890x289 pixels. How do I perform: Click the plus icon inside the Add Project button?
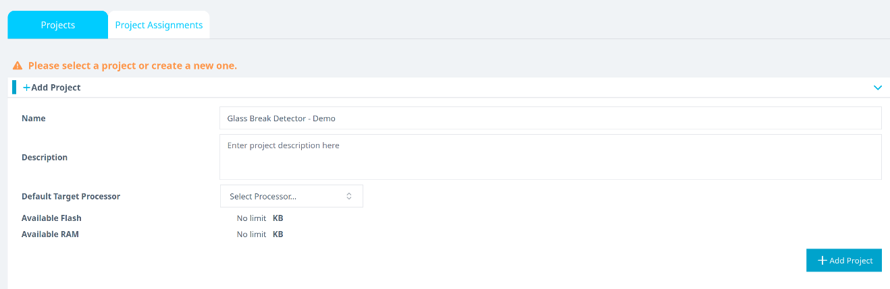[x=822, y=261]
